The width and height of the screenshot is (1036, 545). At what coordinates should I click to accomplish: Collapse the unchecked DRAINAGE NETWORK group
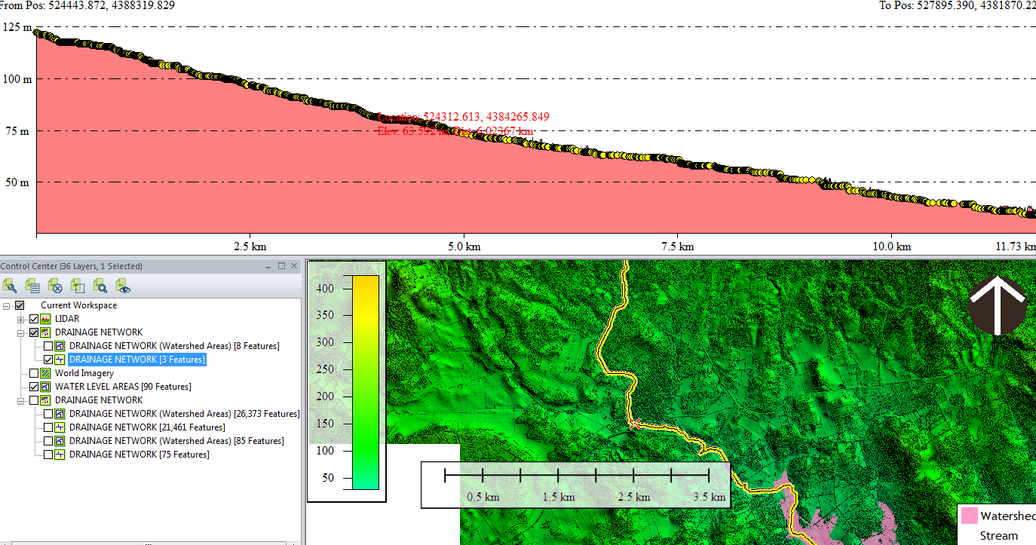21,400
